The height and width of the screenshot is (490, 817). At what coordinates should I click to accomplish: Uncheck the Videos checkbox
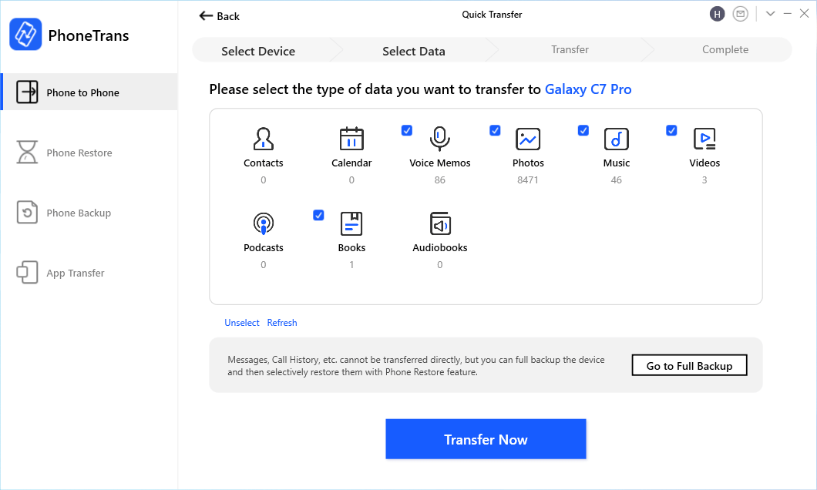(671, 131)
